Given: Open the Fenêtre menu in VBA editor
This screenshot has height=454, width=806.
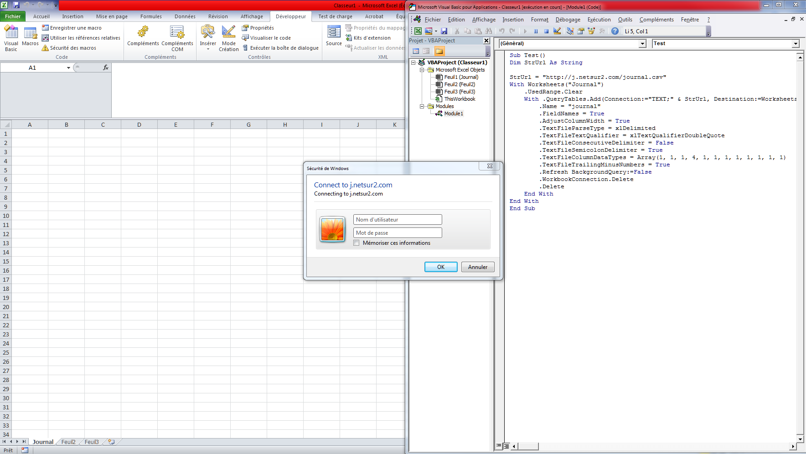Looking at the screenshot, I should (690, 20).
